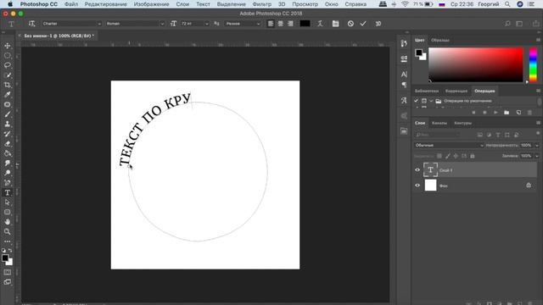Open font family dropdown Charter
Viewport: 543px width, 305px height.
[71, 24]
